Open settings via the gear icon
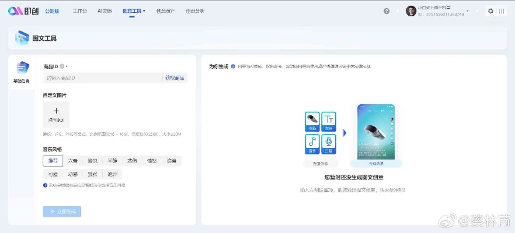Screen dimensions: 515x233 [x=490, y=11]
